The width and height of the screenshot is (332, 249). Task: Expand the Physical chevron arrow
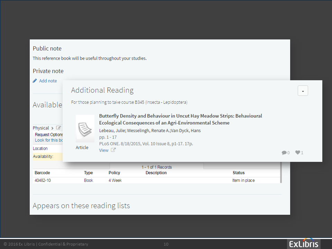click(x=52, y=128)
